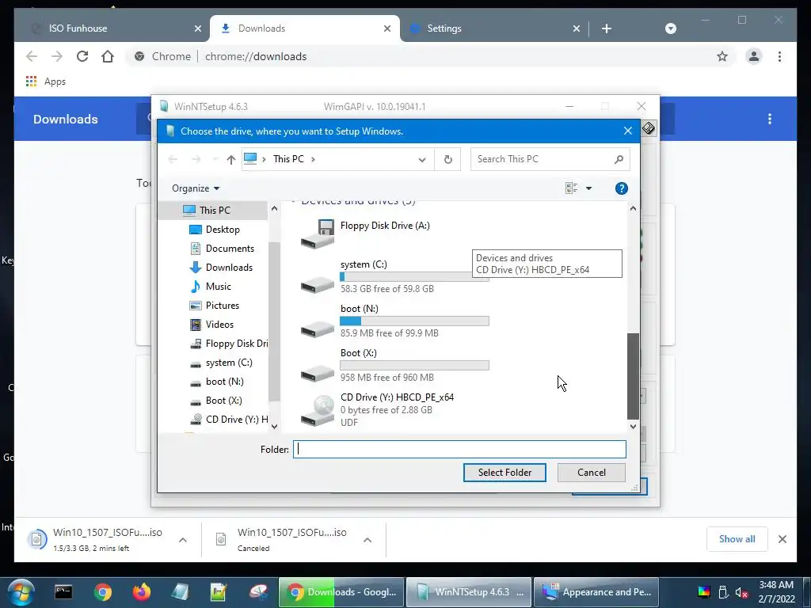Open Chrome's tab search dropdown

670,28
